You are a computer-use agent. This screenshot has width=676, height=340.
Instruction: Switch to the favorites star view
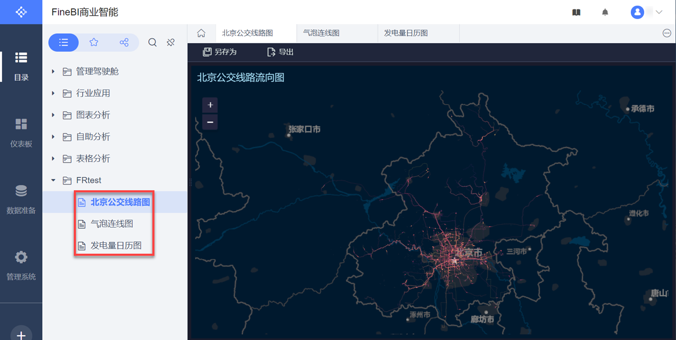[x=94, y=43]
